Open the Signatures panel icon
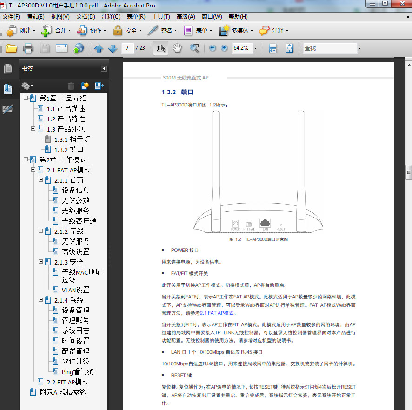Viewport: 412px width, 410px height. [8, 109]
